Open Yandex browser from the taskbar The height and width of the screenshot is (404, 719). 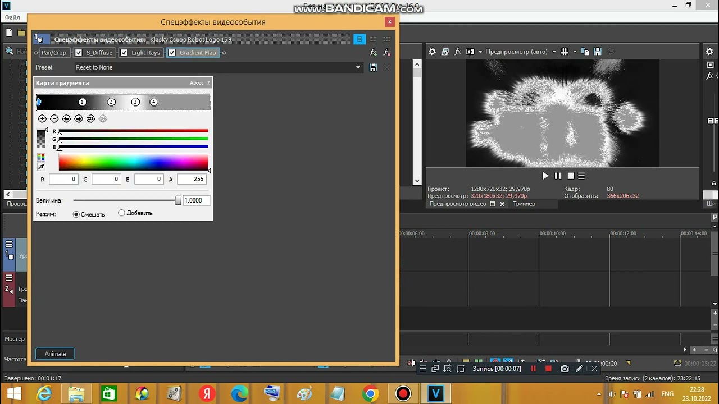point(207,394)
